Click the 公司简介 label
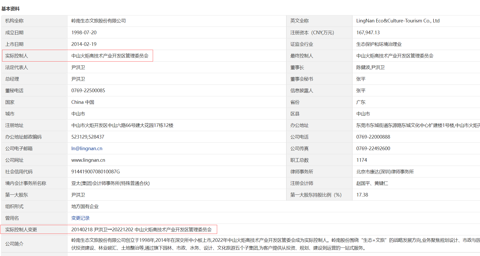The image size is (480, 256). (x=14, y=244)
